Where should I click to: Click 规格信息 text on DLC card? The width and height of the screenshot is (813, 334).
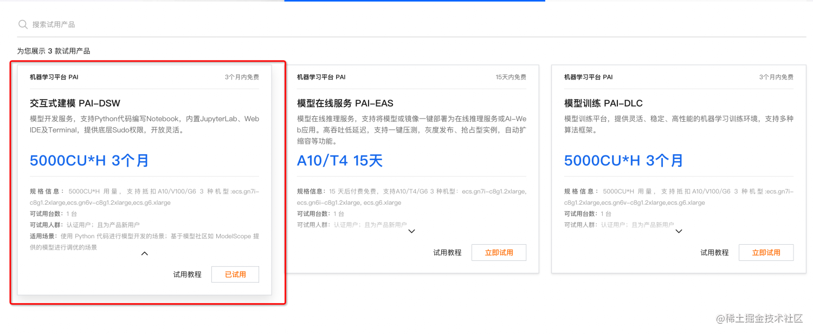(x=679, y=197)
